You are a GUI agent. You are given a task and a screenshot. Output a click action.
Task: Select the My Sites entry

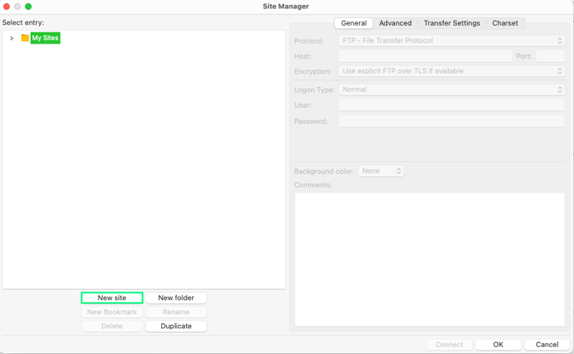click(x=45, y=38)
